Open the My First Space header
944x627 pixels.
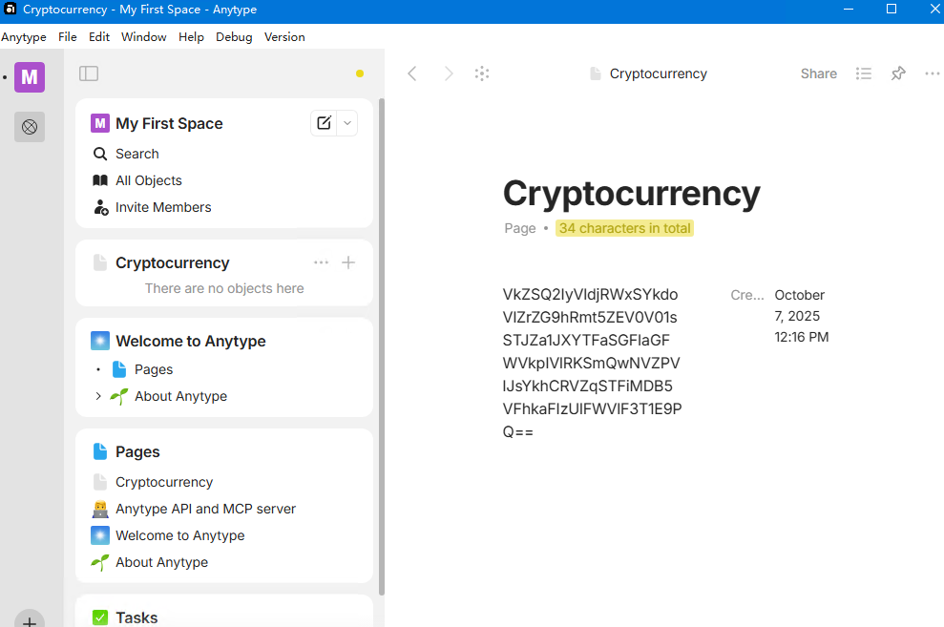tap(169, 123)
